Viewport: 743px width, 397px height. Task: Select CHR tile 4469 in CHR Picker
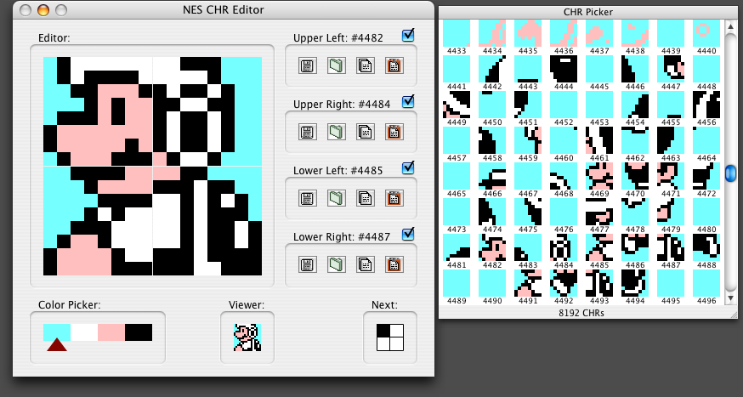[x=599, y=176]
